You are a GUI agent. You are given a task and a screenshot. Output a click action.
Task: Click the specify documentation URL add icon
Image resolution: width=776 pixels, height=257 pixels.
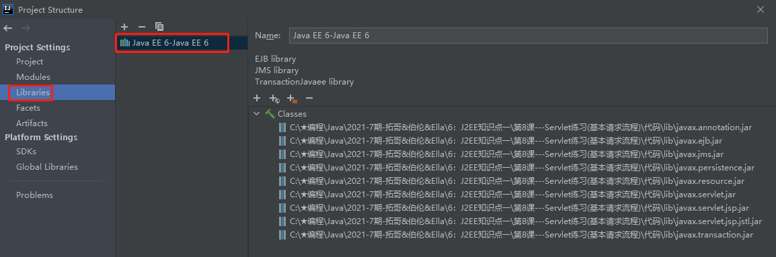point(274,99)
